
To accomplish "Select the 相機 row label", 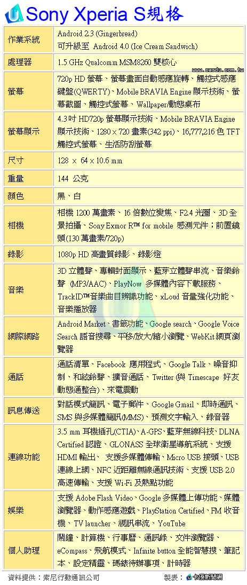I will pos(15,225).
